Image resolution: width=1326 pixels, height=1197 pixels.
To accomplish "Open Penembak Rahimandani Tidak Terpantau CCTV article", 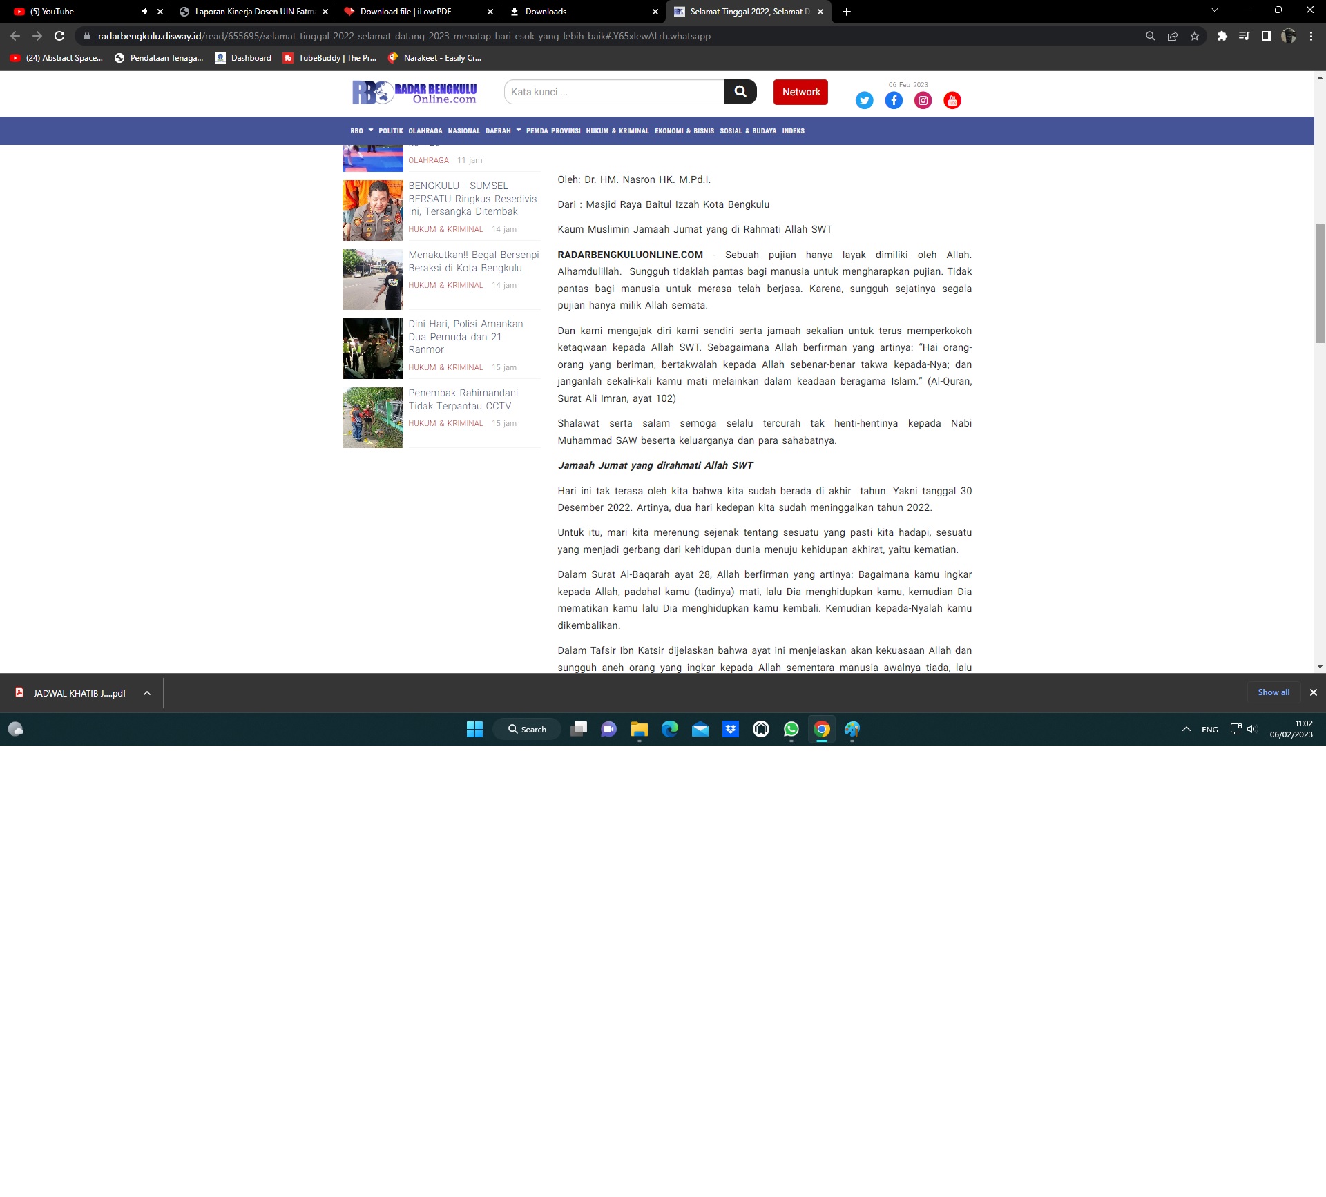I will [x=463, y=399].
